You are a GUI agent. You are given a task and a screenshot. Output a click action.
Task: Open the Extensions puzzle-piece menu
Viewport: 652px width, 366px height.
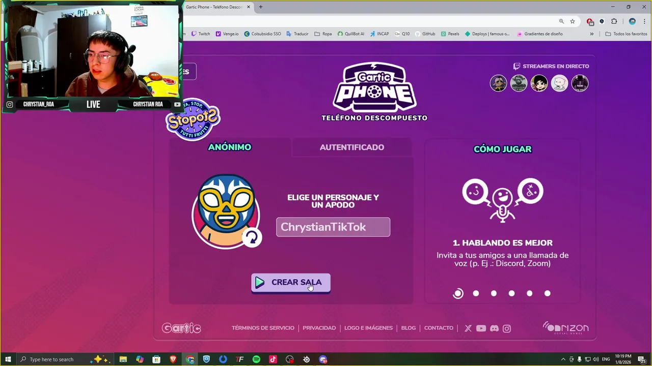[x=614, y=21]
